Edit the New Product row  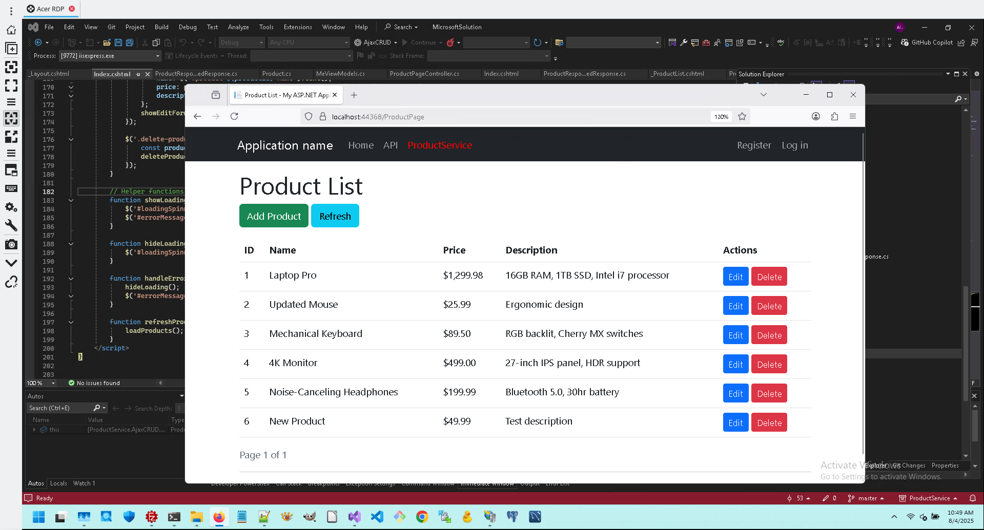pos(735,422)
